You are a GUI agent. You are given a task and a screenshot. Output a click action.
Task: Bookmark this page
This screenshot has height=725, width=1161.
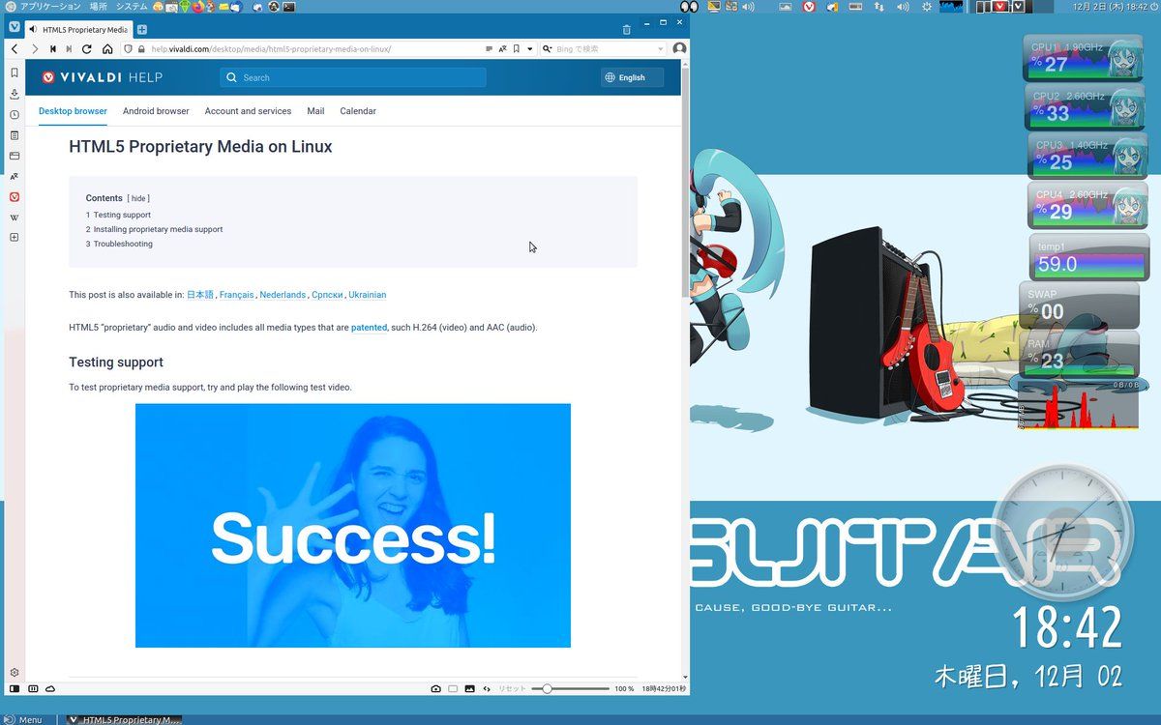[x=517, y=49]
